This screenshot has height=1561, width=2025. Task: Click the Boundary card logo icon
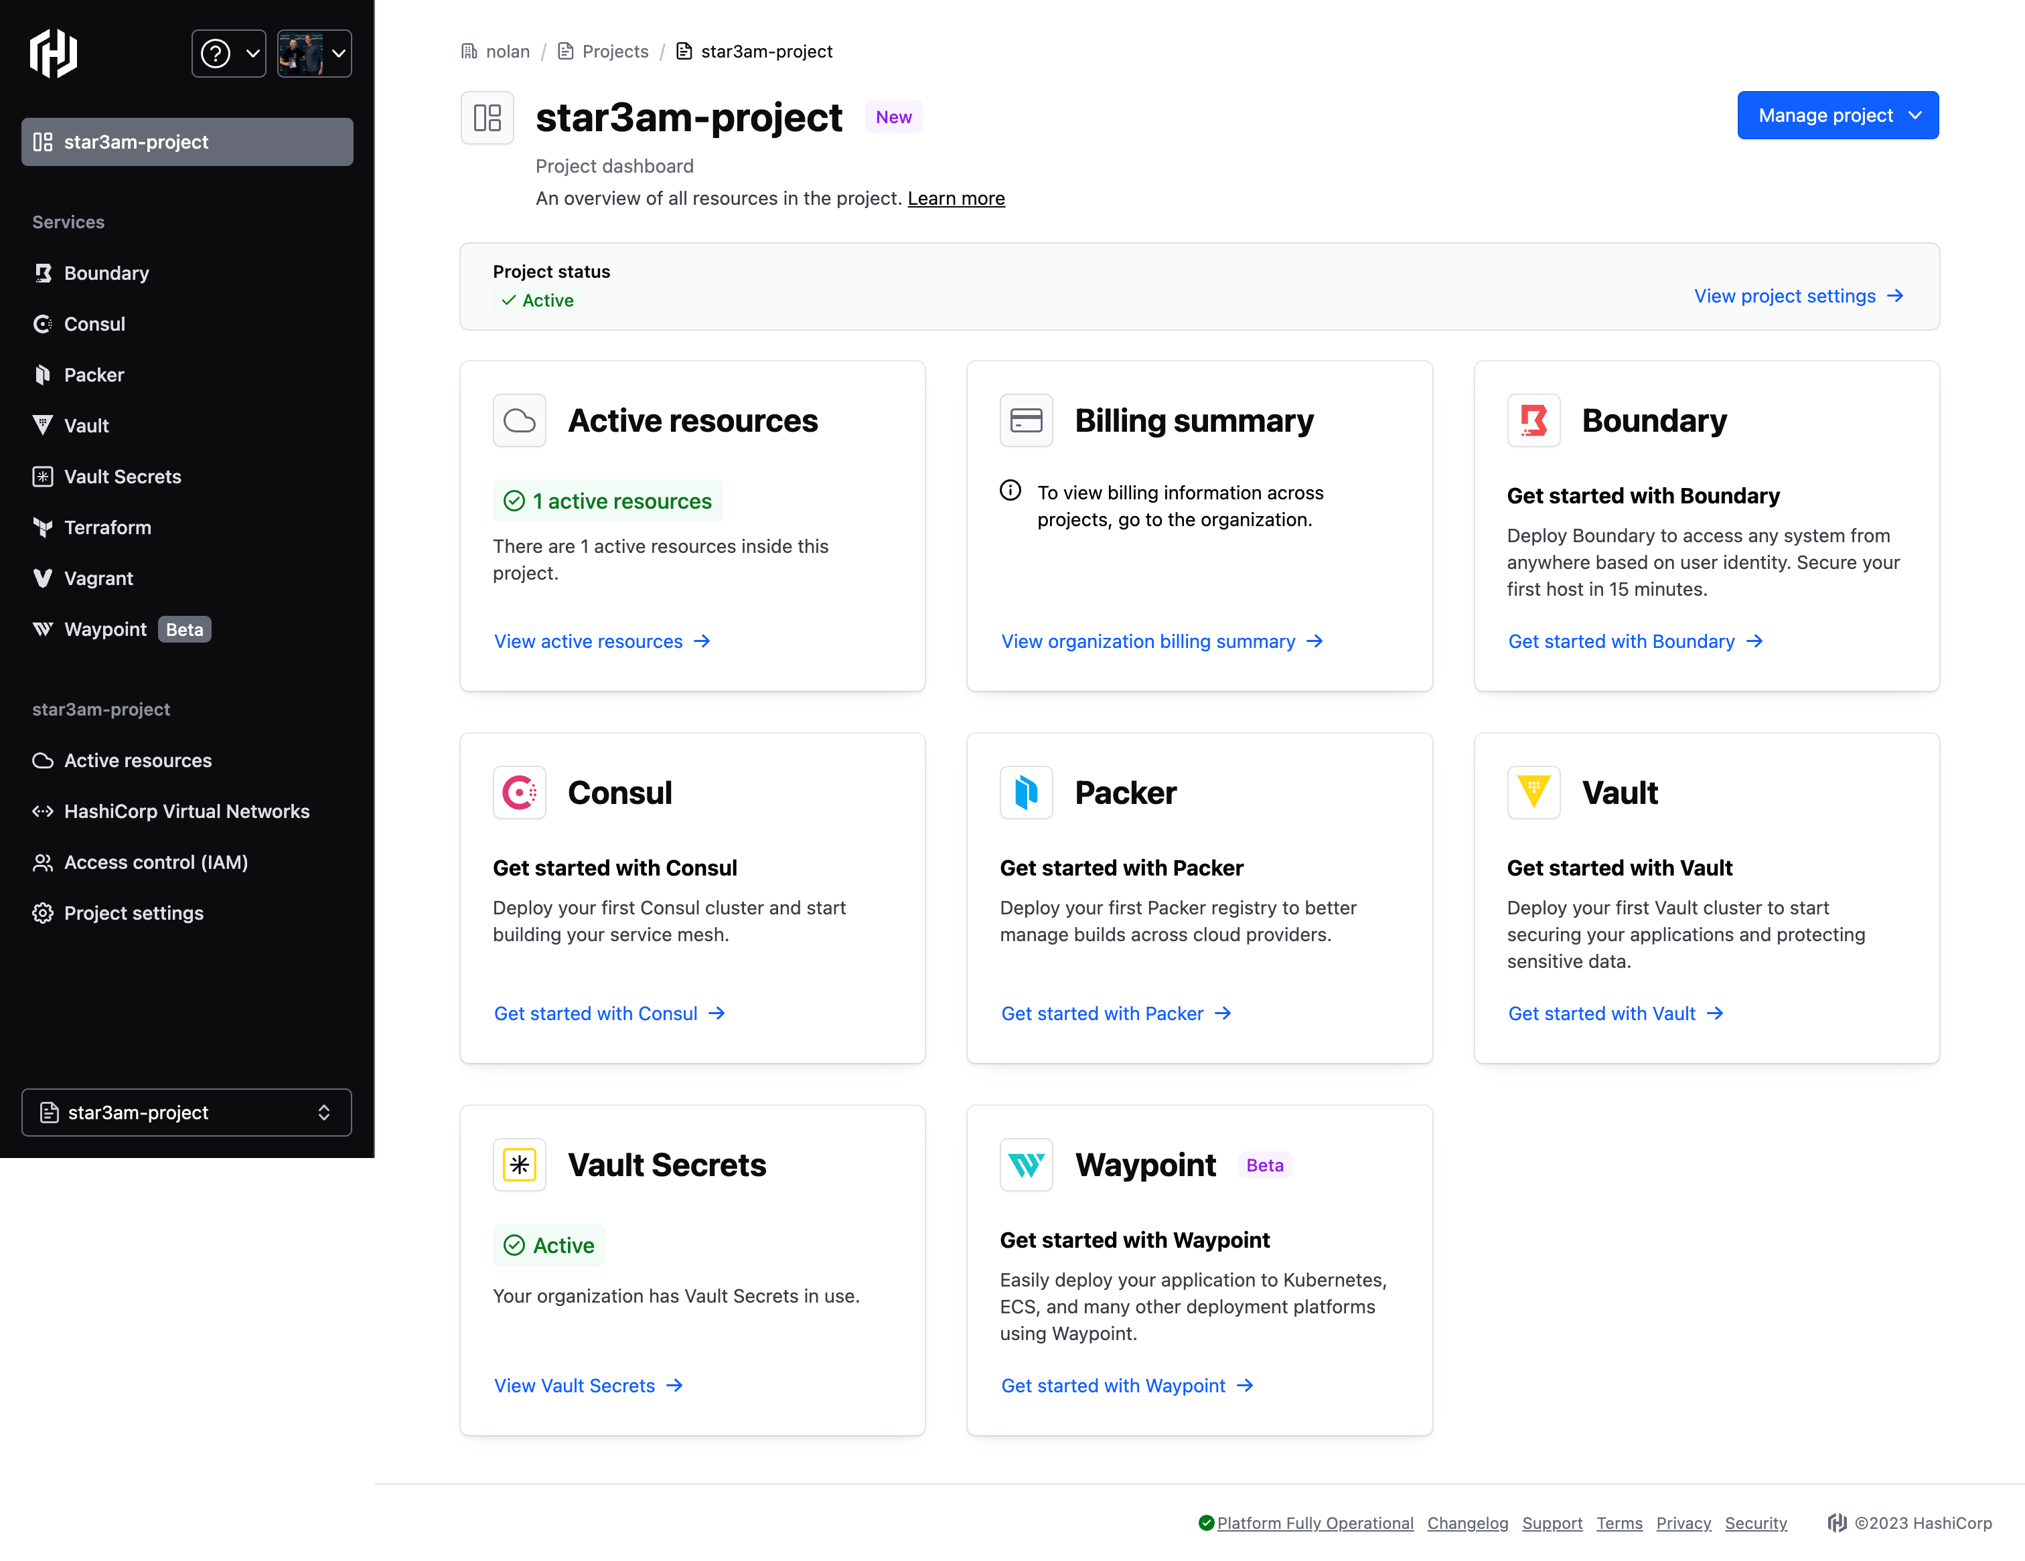(x=1533, y=421)
